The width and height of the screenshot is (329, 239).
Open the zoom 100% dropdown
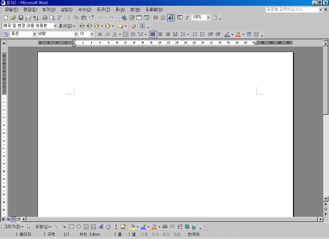208,17
